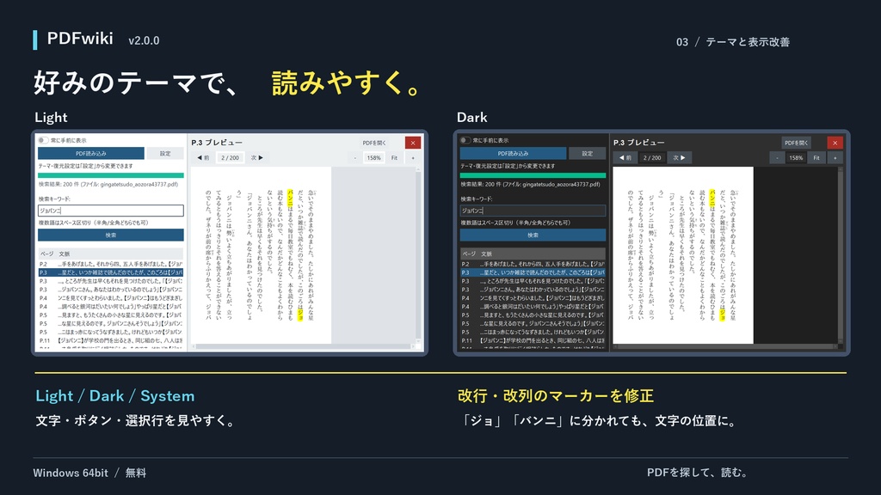Select P.5 な星に見えるのです row in Dark window
The width and height of the screenshot is (881, 495).
point(533,323)
